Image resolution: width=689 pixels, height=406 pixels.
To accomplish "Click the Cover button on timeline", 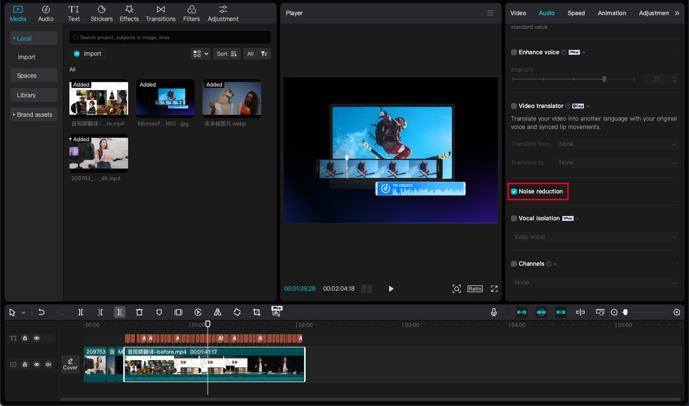I will pyautogui.click(x=71, y=365).
